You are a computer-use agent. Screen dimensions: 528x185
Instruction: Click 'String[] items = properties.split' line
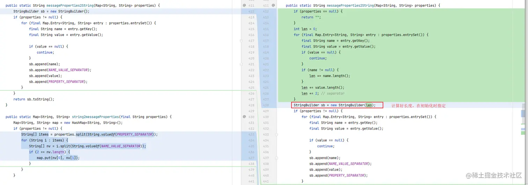coord(89,134)
